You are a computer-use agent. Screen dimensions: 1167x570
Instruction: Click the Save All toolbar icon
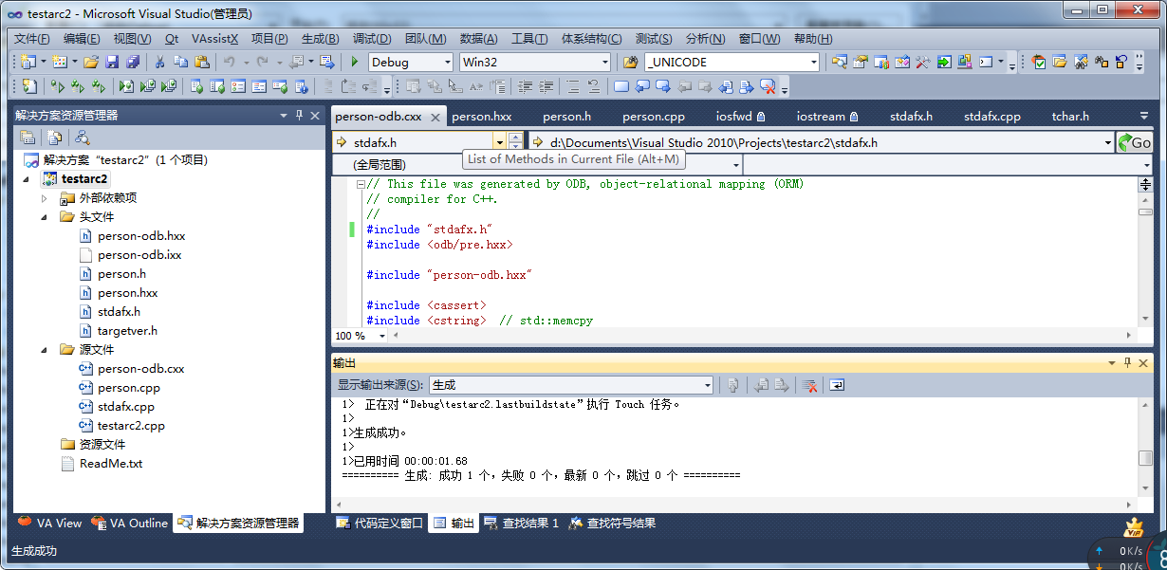click(133, 62)
